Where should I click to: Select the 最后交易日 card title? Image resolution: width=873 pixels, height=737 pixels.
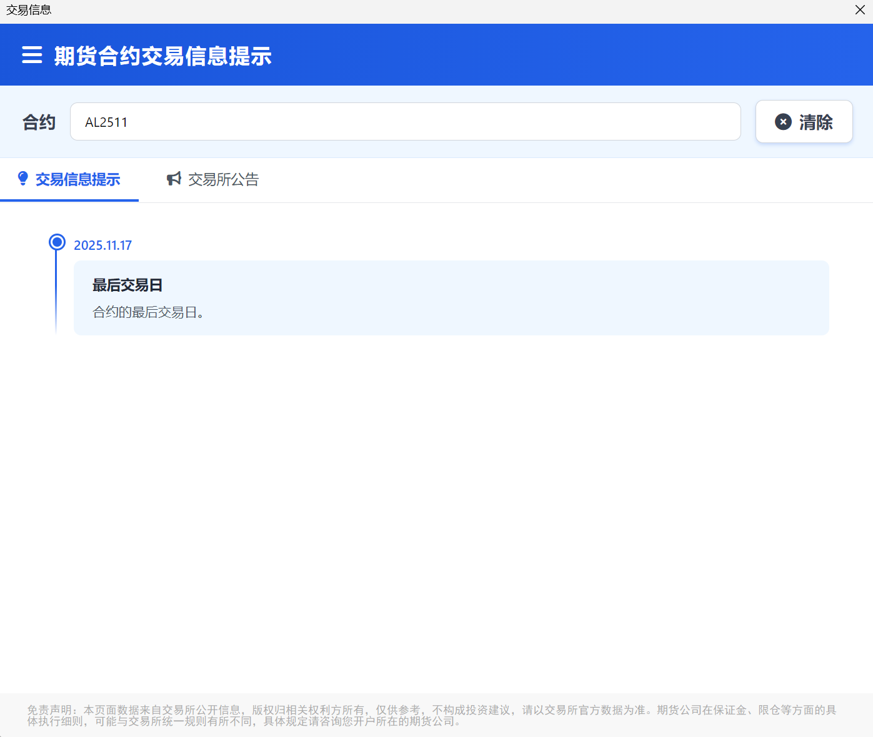pos(127,285)
